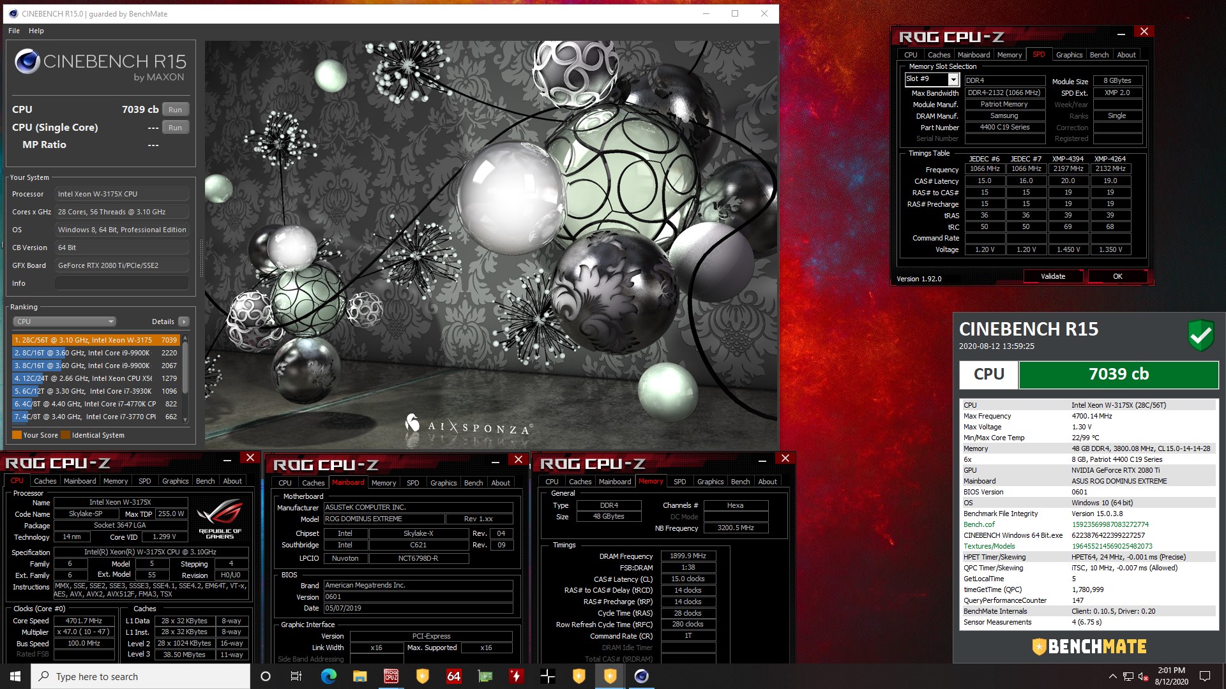Open the Action Center notifications icon

point(1205,676)
